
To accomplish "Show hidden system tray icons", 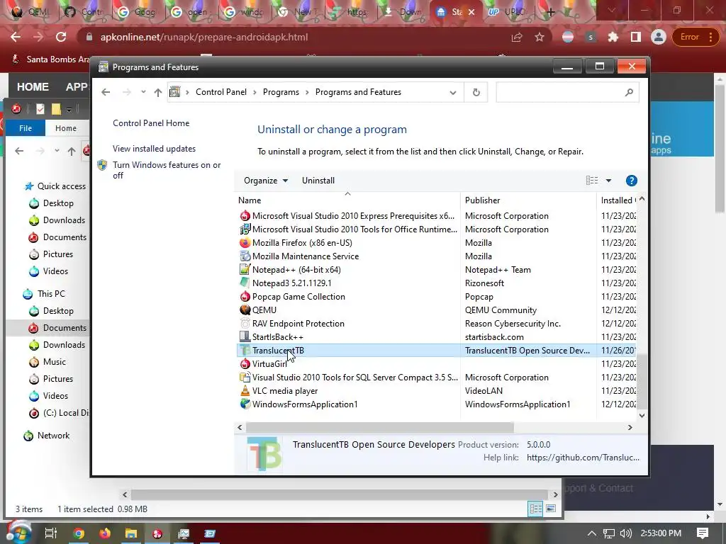I will point(592,533).
